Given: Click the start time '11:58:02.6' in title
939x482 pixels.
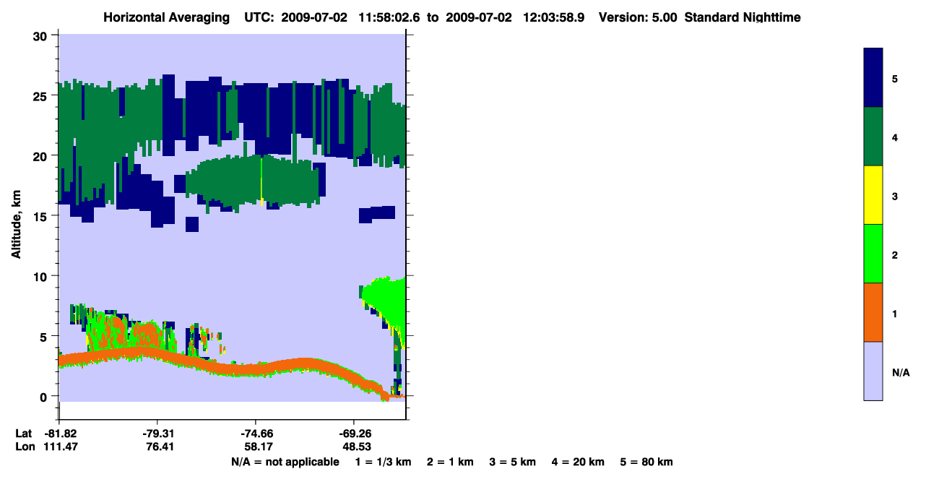Looking at the screenshot, I should (389, 17).
